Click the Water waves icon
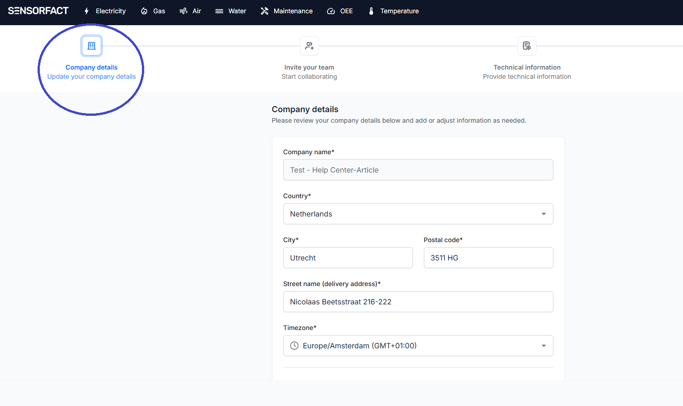Screen dimensions: 683x406 pos(219,11)
